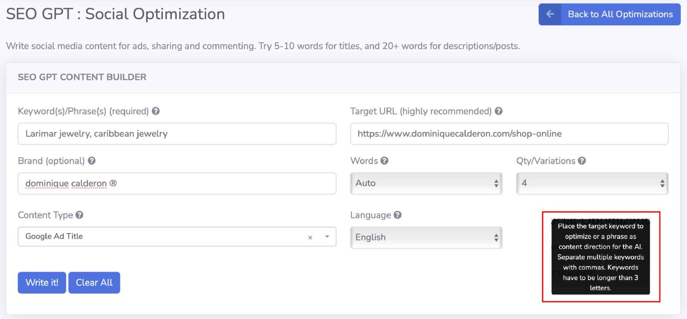Click the Clear All button
This screenshot has width=687, height=319.
coord(94,282)
